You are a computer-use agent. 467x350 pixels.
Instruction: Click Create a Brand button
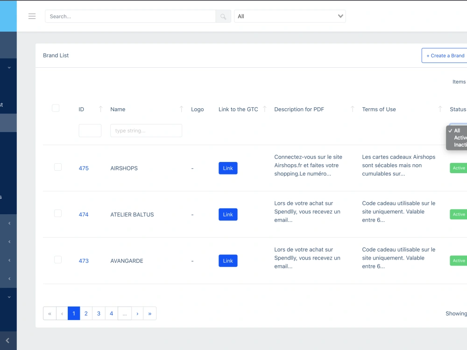[x=445, y=56]
